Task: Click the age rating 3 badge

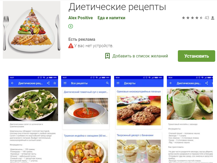Action: pos(71,26)
